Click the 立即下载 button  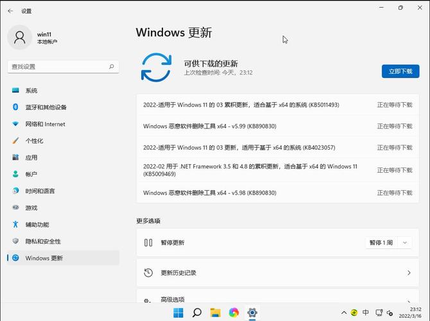(x=400, y=71)
